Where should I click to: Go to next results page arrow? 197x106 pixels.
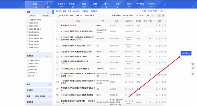(166, 11)
